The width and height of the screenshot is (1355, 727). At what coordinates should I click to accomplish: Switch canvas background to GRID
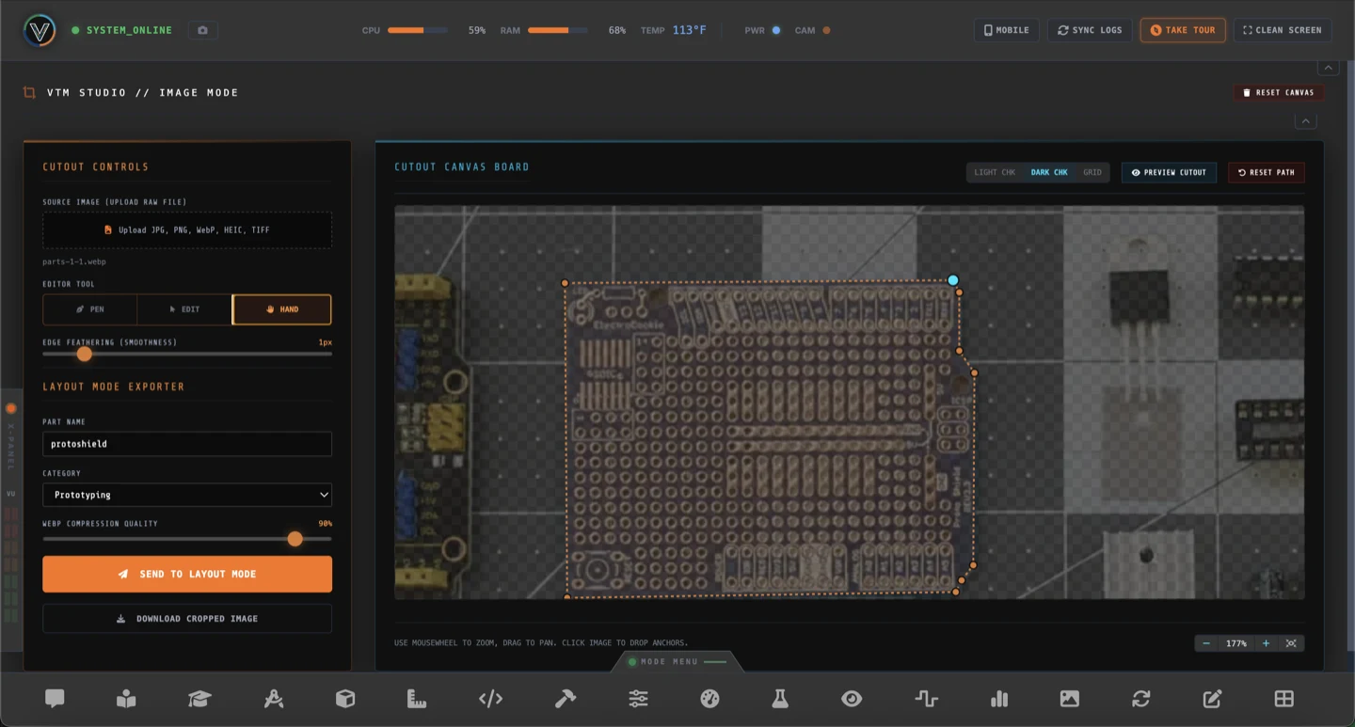(x=1092, y=172)
